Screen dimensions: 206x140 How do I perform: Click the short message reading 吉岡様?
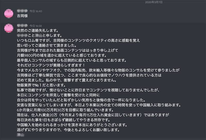coord(22,16)
